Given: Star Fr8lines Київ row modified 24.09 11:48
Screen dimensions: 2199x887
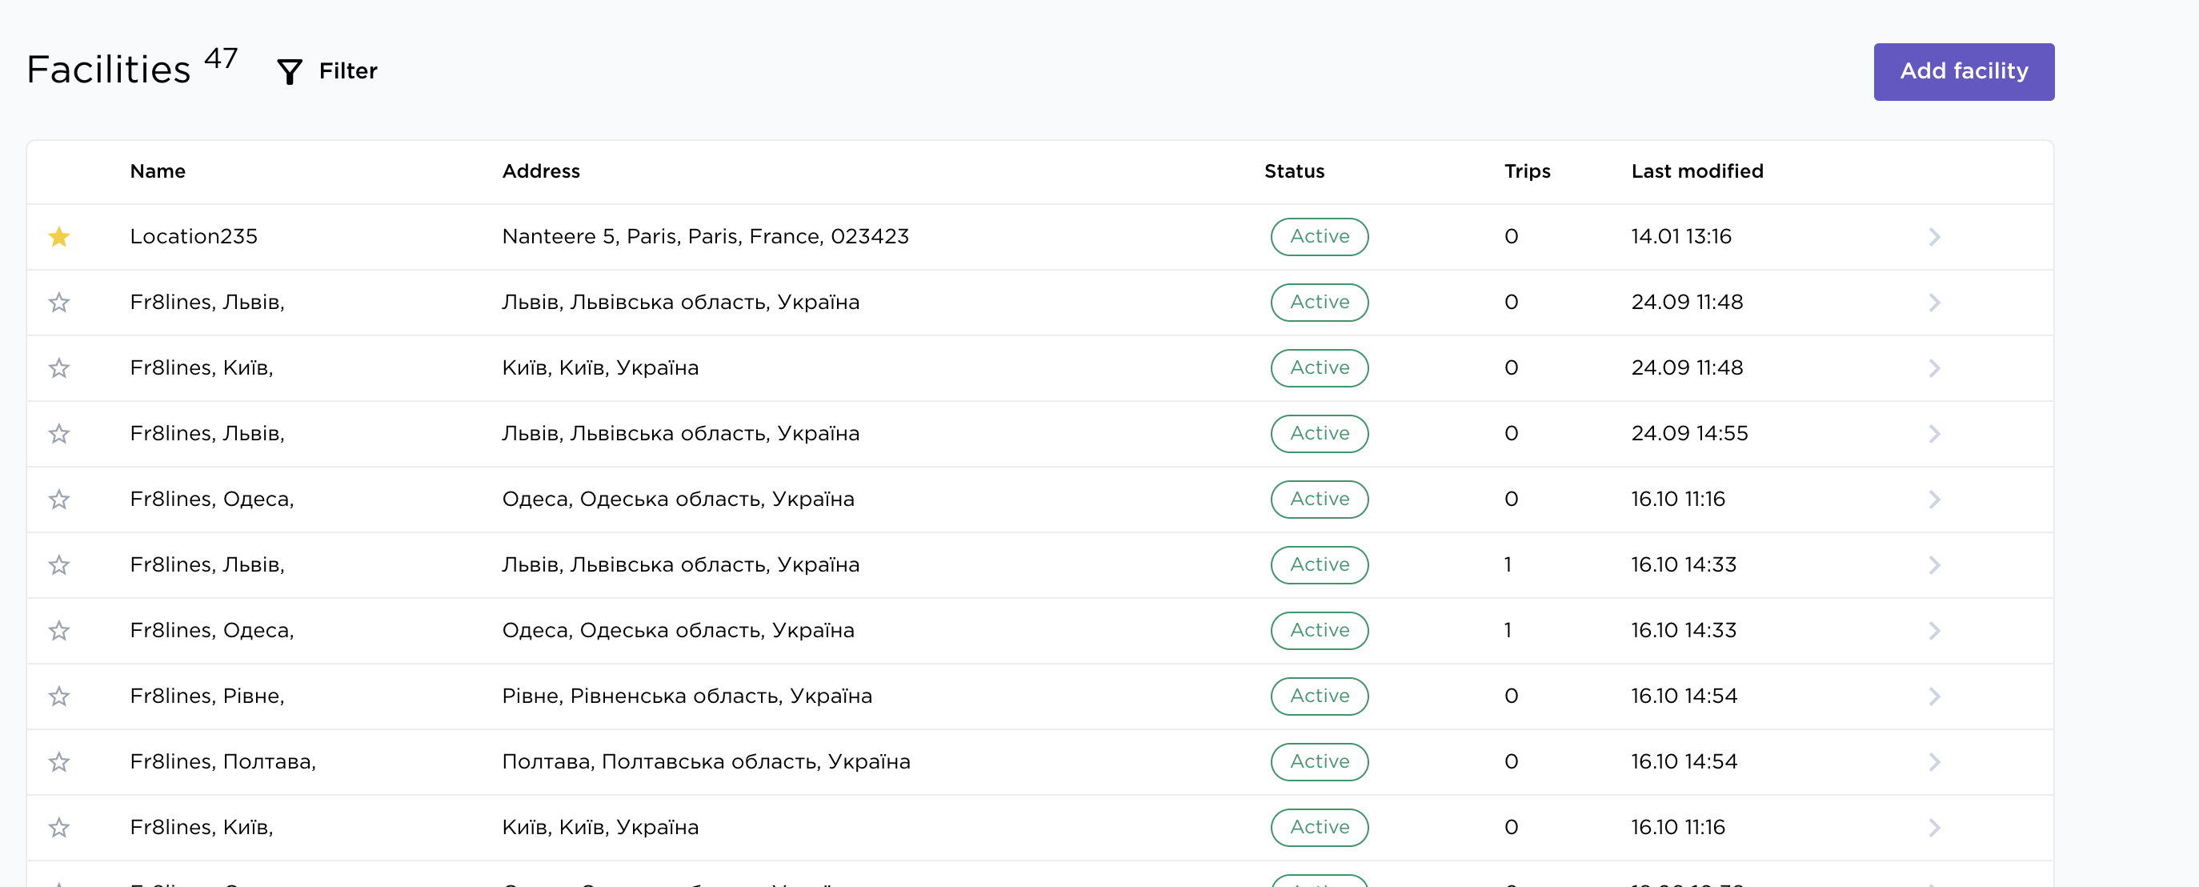Looking at the screenshot, I should 59,368.
